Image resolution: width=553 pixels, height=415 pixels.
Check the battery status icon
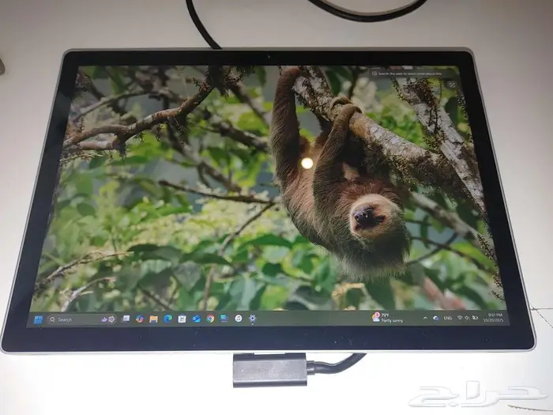coord(476,318)
